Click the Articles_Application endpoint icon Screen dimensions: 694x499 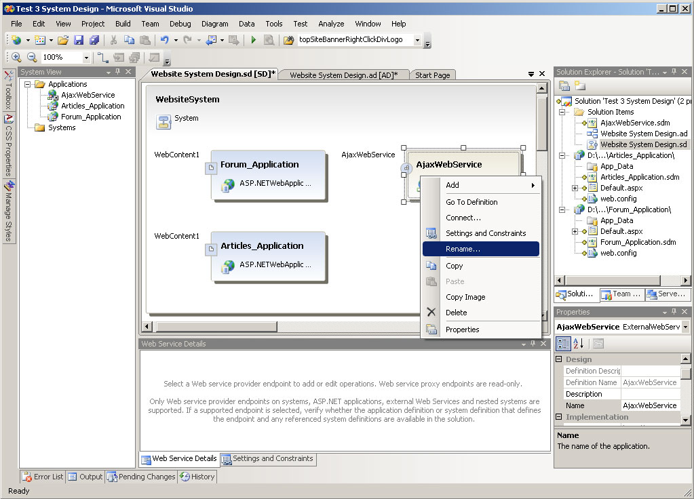coord(211,249)
